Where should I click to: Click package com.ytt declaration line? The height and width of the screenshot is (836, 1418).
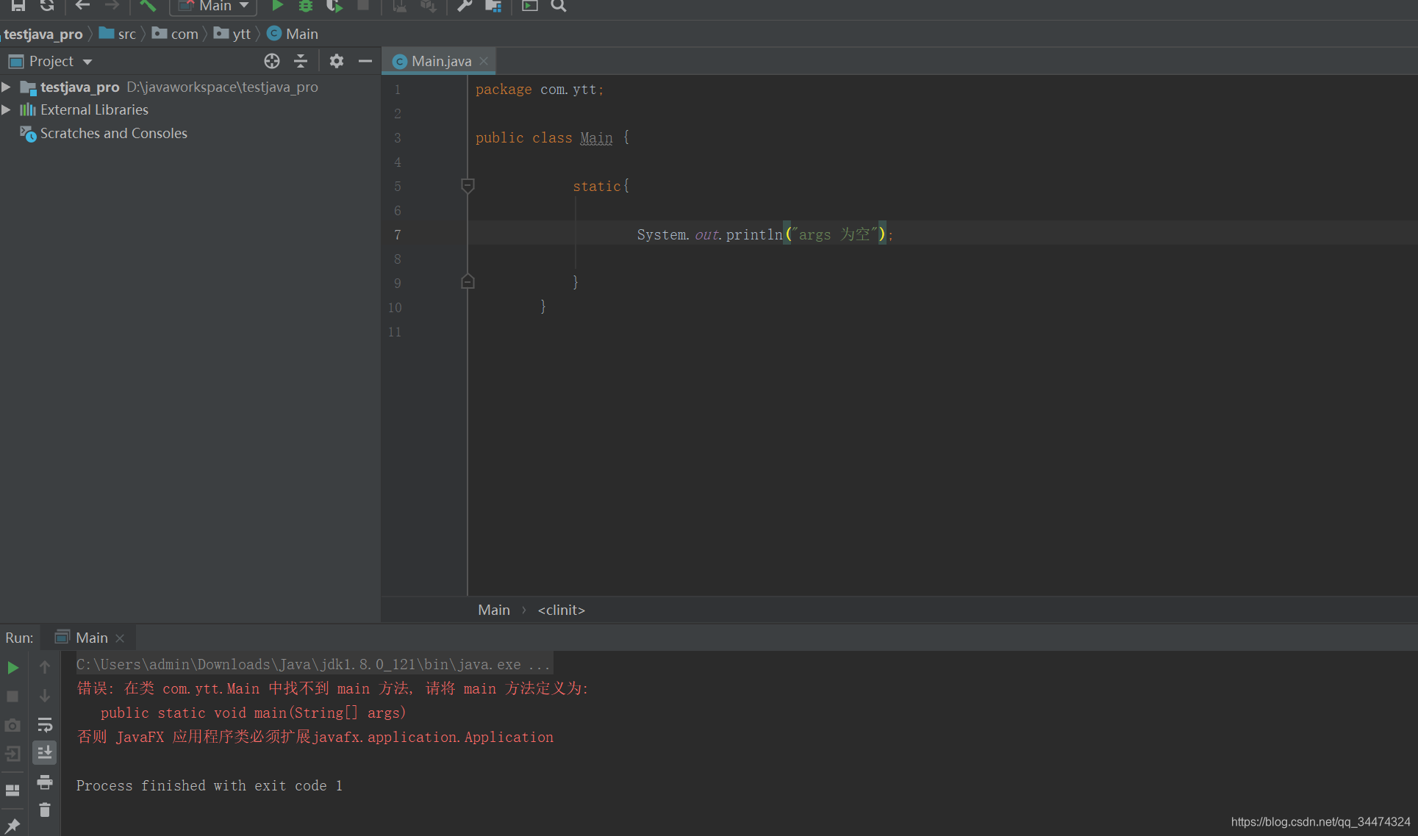pos(539,89)
